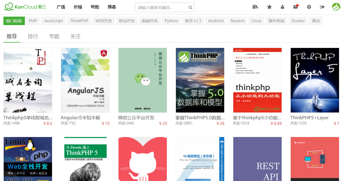This screenshot has width=343, height=181.
Task: Select the Android tag
Action: pos(216,21)
